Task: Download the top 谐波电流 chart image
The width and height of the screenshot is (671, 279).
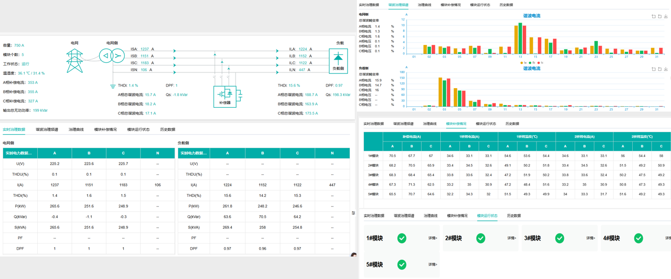Action: (666, 16)
